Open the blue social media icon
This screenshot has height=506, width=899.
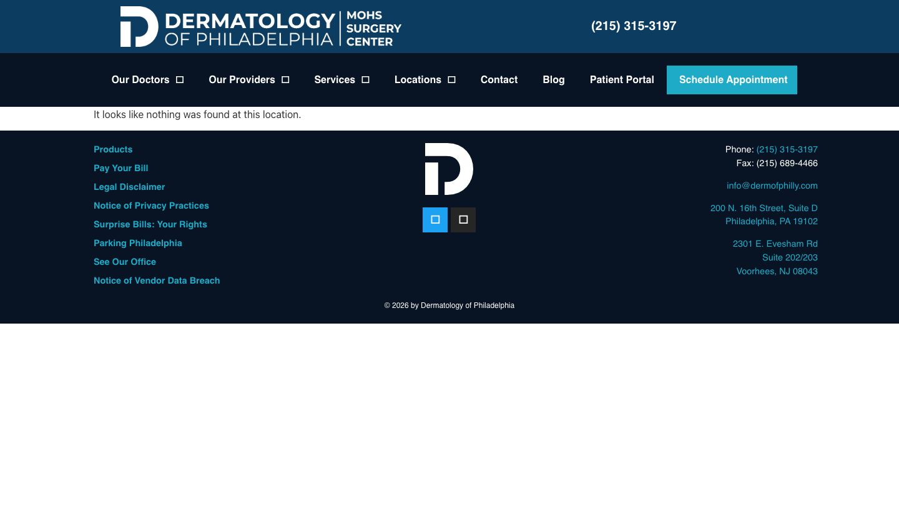435,219
